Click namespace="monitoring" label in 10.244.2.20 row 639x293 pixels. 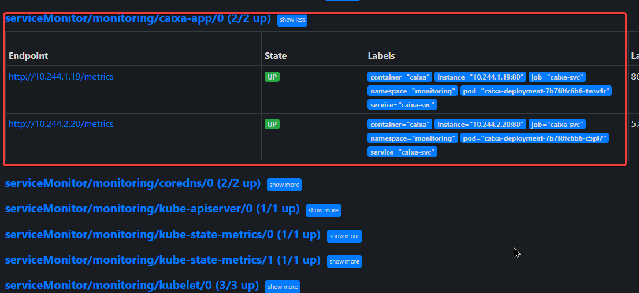pos(413,138)
